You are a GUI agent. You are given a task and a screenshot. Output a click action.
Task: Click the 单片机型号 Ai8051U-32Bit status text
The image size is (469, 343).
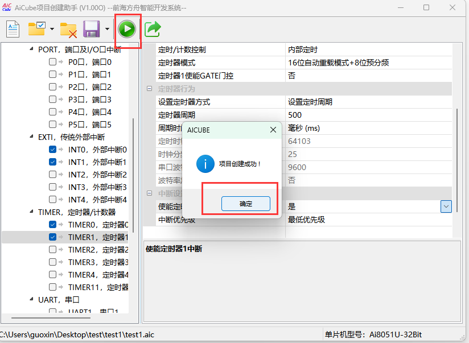373,334
